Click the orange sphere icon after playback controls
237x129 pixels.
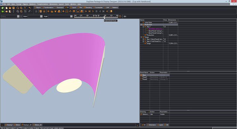[x=111, y=11]
